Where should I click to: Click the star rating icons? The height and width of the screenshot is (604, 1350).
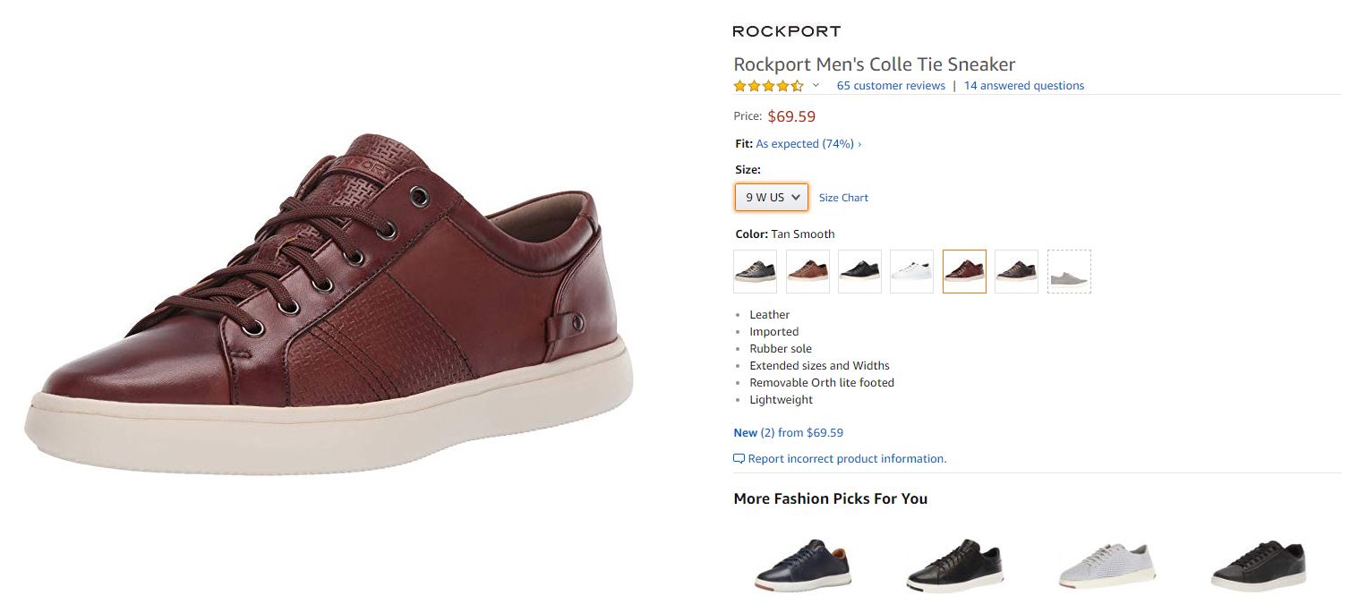768,86
